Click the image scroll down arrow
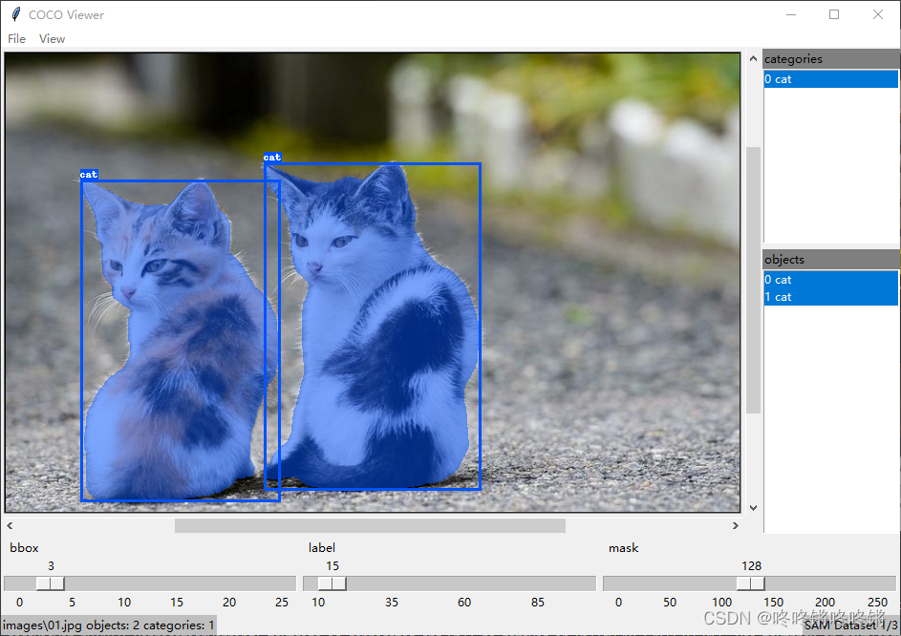This screenshot has width=901, height=636. tap(753, 508)
